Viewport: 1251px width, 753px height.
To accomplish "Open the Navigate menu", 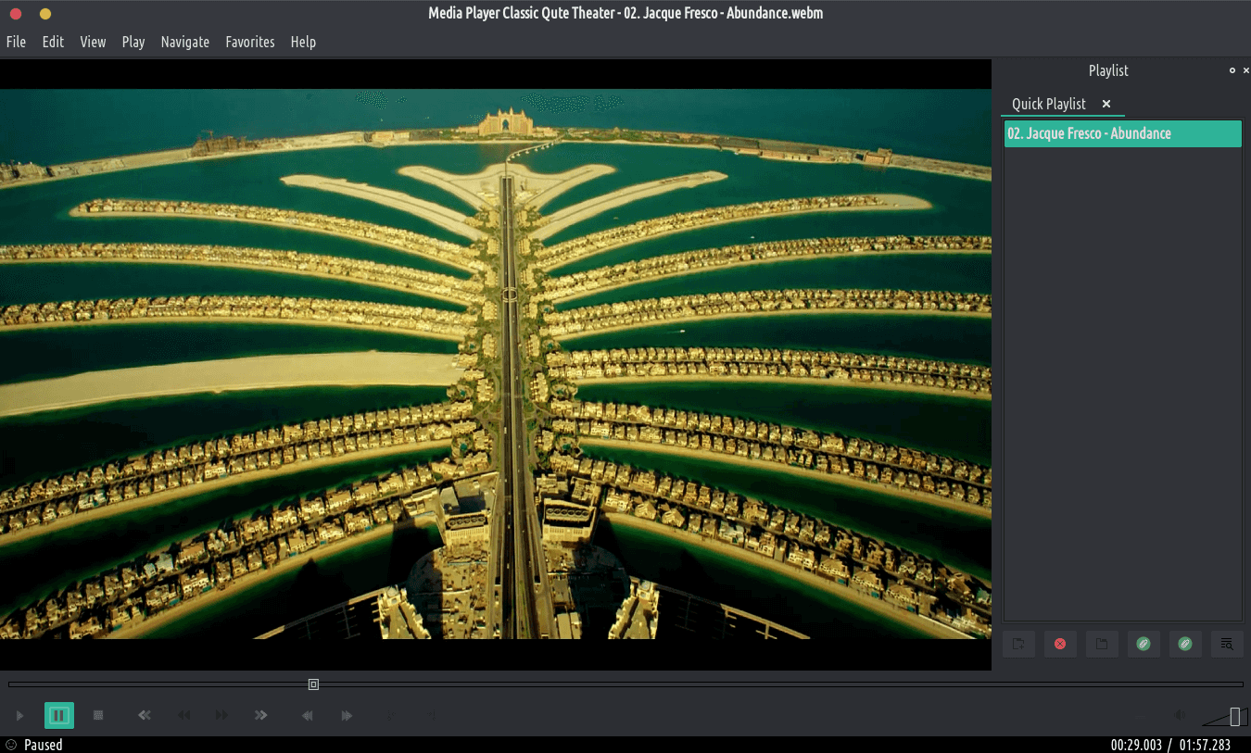I will click(184, 42).
